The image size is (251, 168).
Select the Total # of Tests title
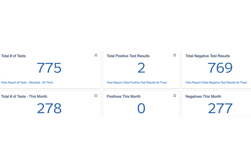point(14,56)
